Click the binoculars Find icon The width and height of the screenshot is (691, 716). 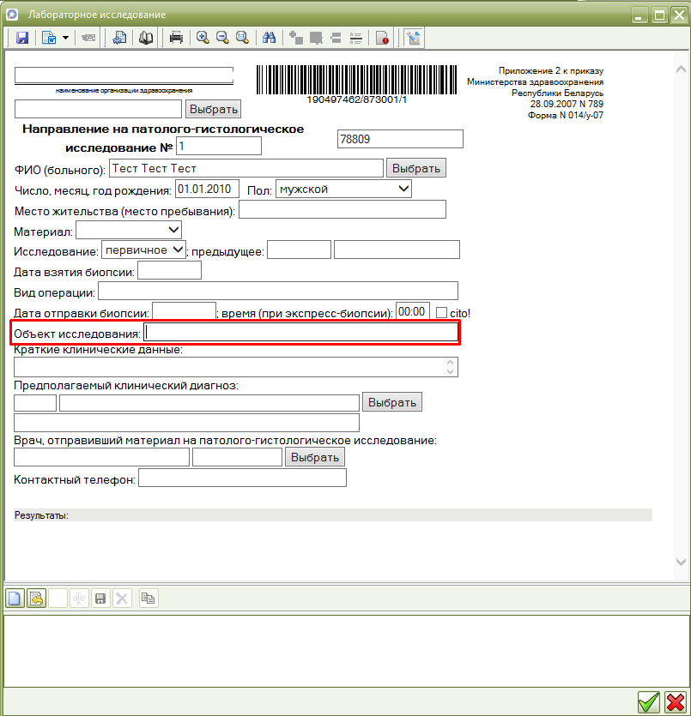tap(268, 38)
